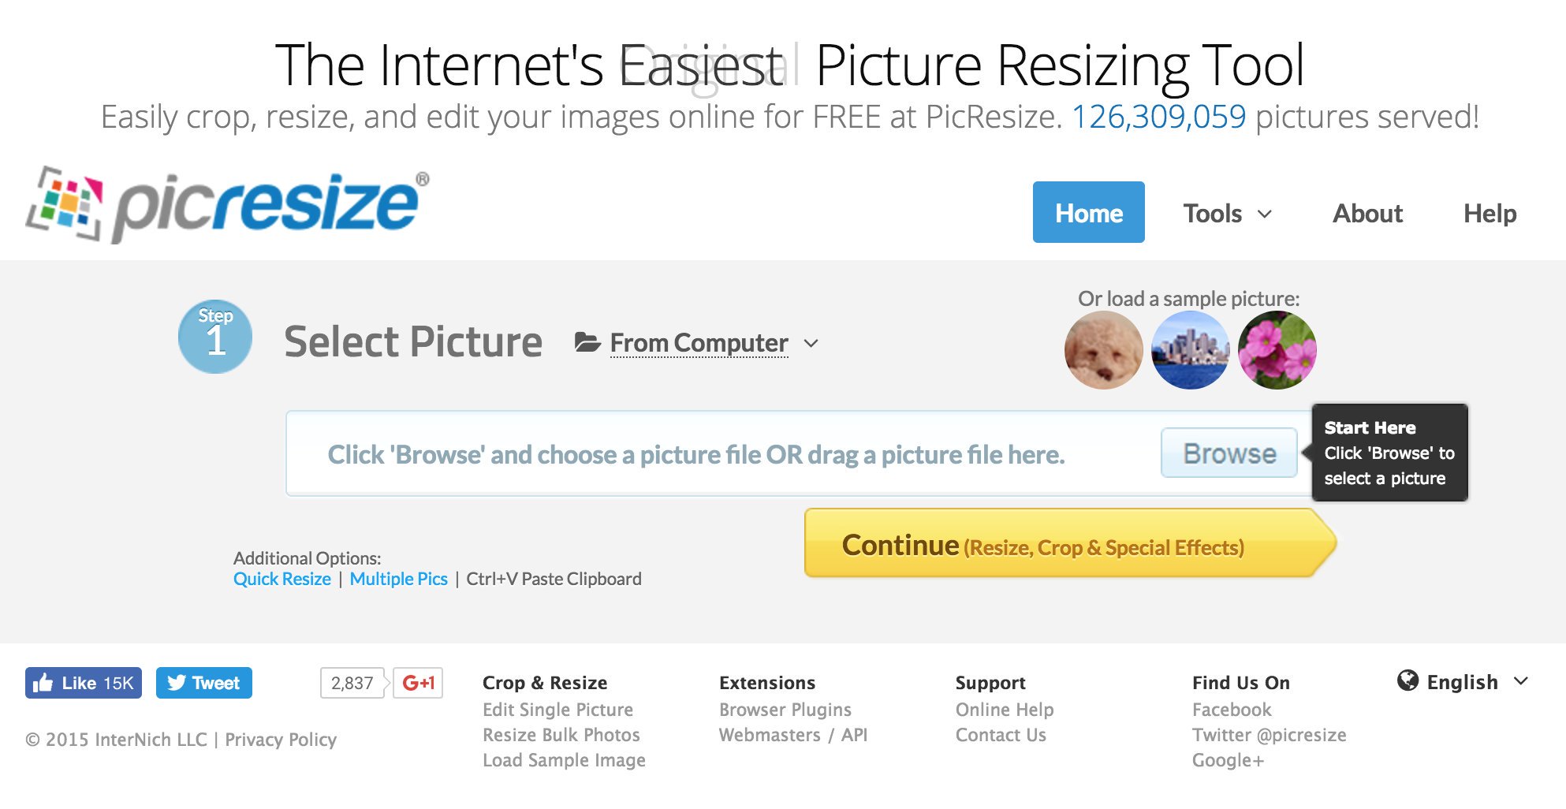
Task: Open the Multiple Pics link
Action: pyautogui.click(x=398, y=579)
